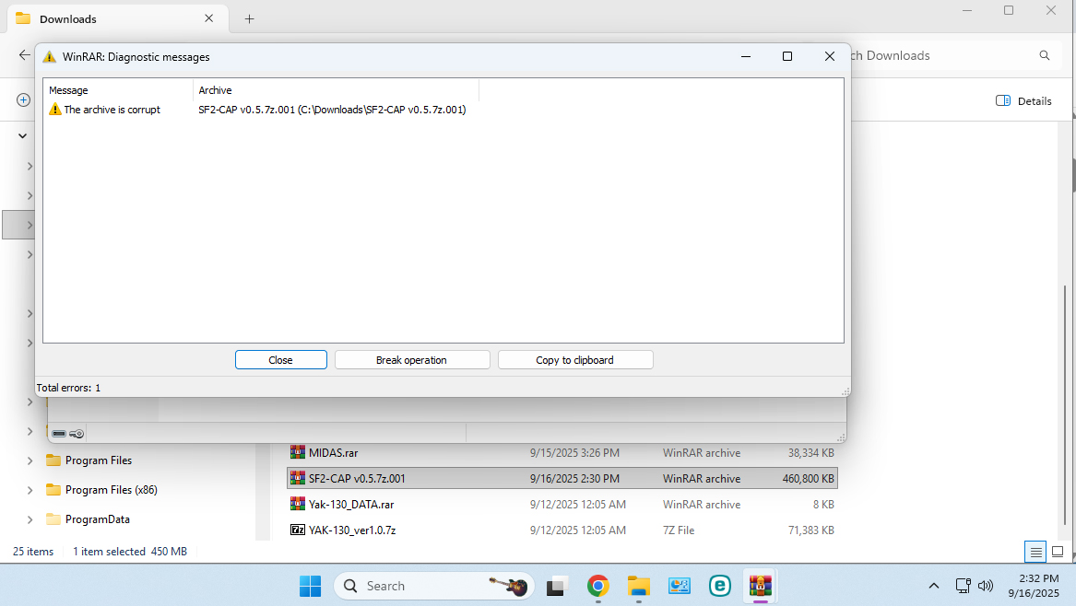The width and height of the screenshot is (1076, 606).
Task: Click the Break operation button
Action: 412,360
